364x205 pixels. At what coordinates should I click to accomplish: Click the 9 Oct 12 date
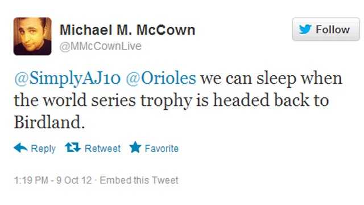[x=74, y=180]
